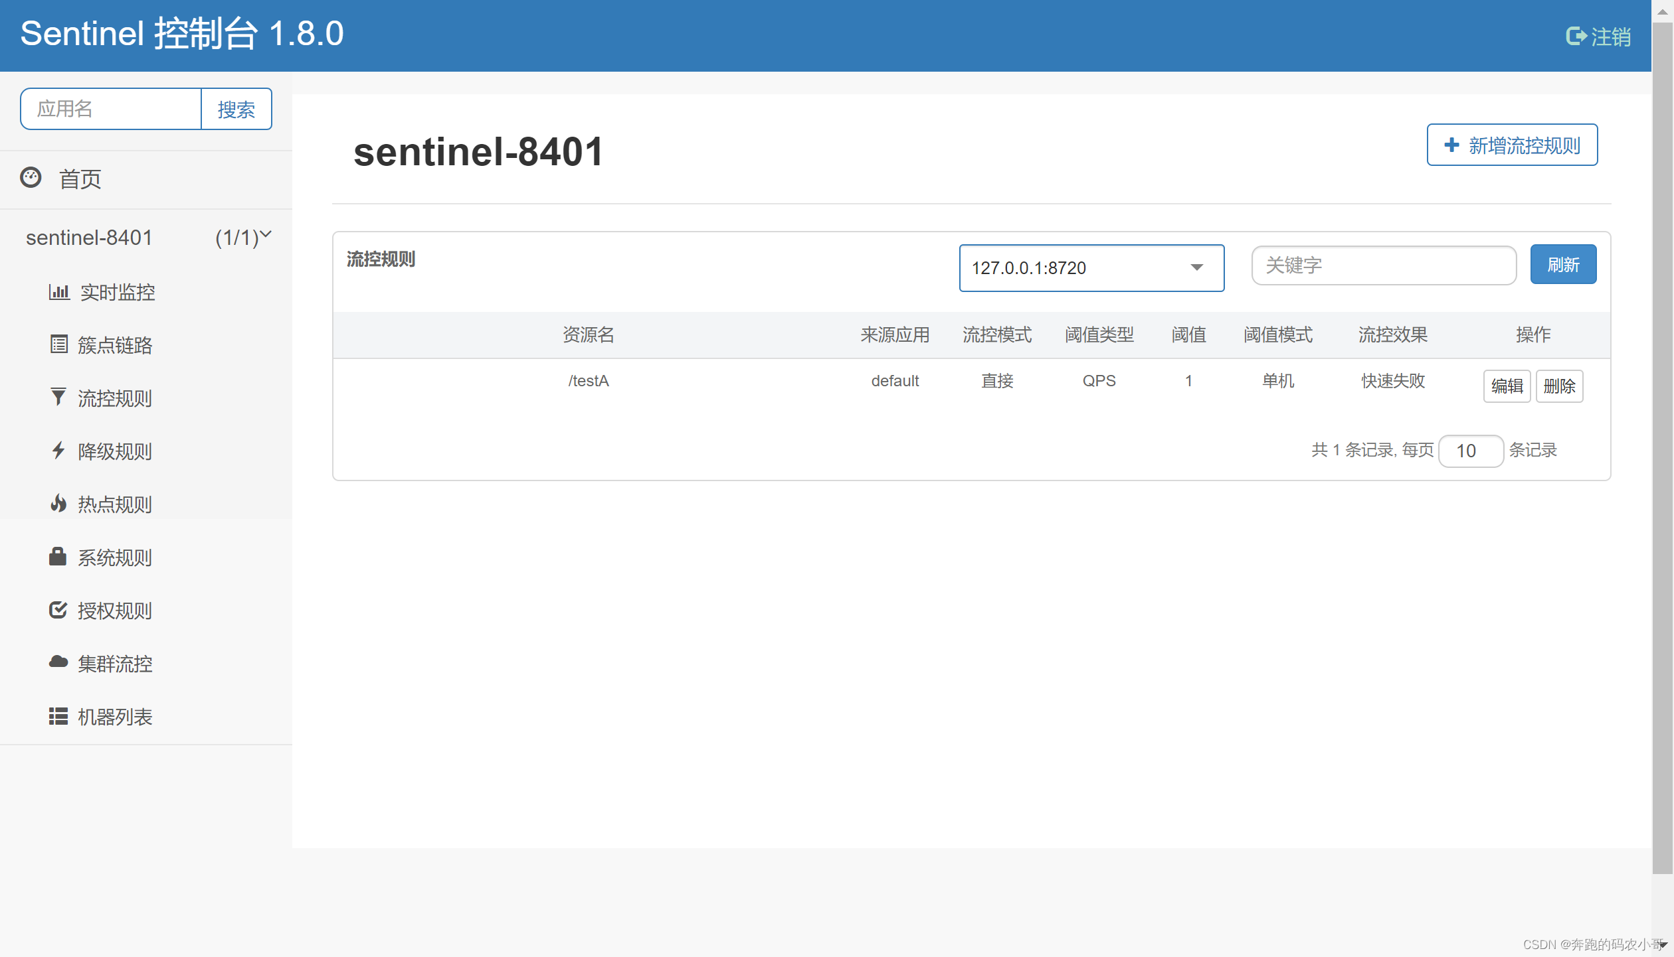Collapse the sentinel-8401 app chevron
This screenshot has height=957, width=1674.
tap(266, 234)
